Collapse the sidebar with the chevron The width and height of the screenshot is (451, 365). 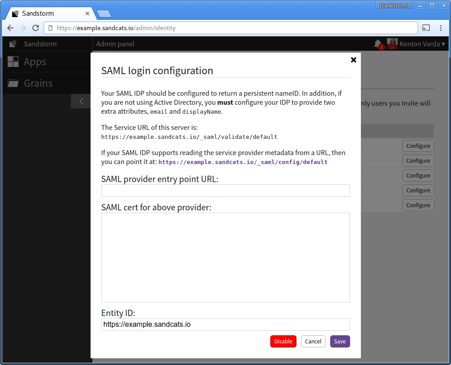pyautogui.click(x=81, y=101)
